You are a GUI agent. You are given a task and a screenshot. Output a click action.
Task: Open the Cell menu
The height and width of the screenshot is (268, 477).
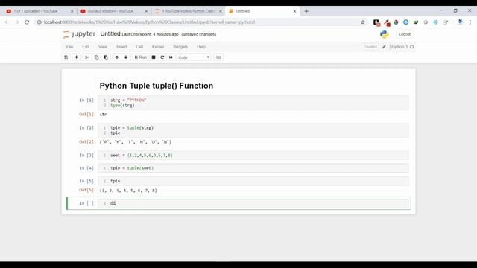(139, 47)
